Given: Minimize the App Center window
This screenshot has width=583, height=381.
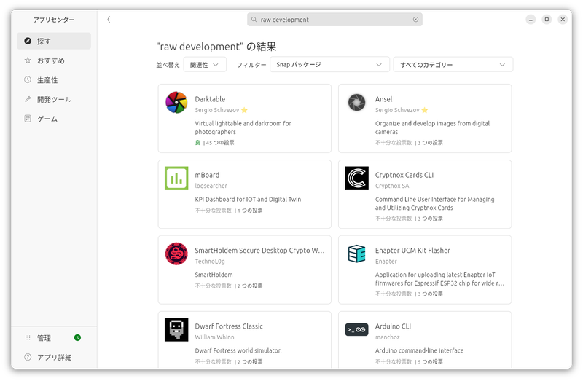Looking at the screenshot, I should click(x=531, y=20).
